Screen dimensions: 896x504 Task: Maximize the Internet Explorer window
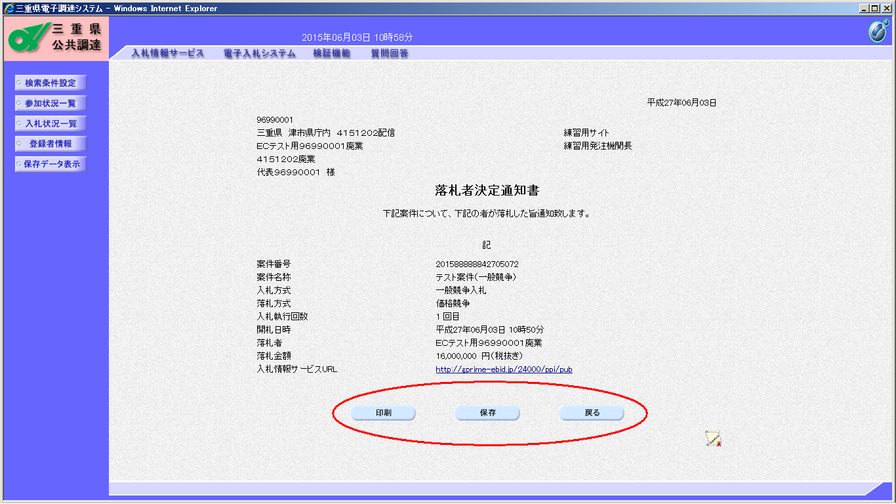(x=876, y=9)
